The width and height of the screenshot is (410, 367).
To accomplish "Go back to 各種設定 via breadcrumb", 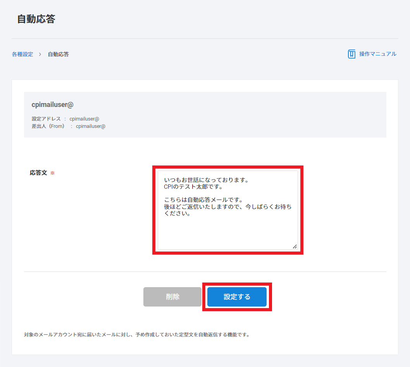I will pos(22,54).
